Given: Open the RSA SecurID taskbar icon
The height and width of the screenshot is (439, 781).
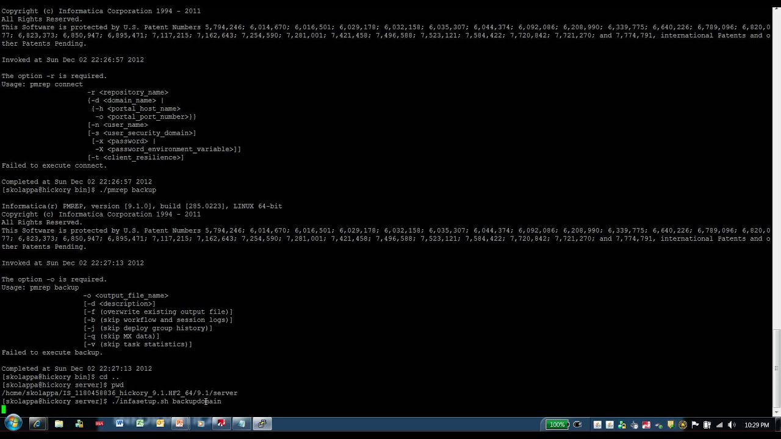Looking at the screenshot, I should 99,424.
